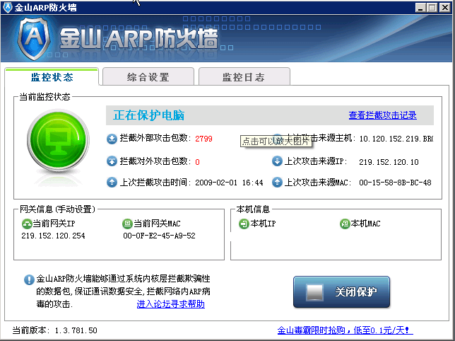Screen dimensions: 455x341
Task: Click the icon beside 拦截外部攻击包数
Action: click(112, 139)
